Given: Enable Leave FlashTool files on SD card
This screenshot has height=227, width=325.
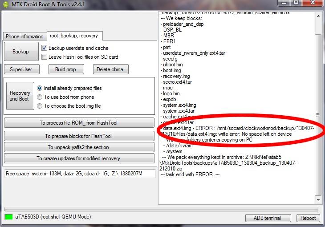Looking at the screenshot, I should (44, 57).
